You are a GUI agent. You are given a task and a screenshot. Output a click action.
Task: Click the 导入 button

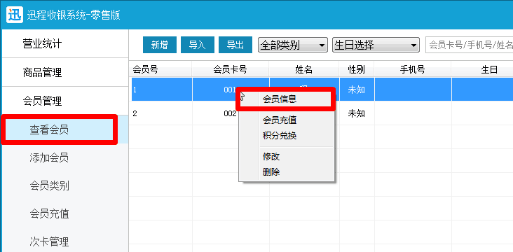(198, 45)
